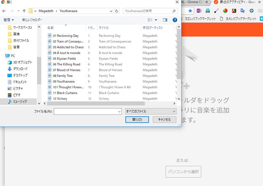Open ヨメレバブックマークレット bookmark
The width and height of the screenshot is (263, 186).
point(238,19)
